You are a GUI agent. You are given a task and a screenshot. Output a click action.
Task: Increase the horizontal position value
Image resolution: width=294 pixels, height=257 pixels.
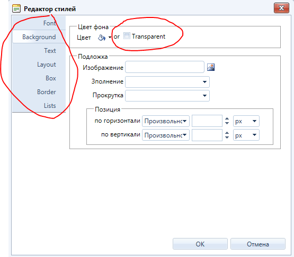pyautogui.click(x=227, y=118)
